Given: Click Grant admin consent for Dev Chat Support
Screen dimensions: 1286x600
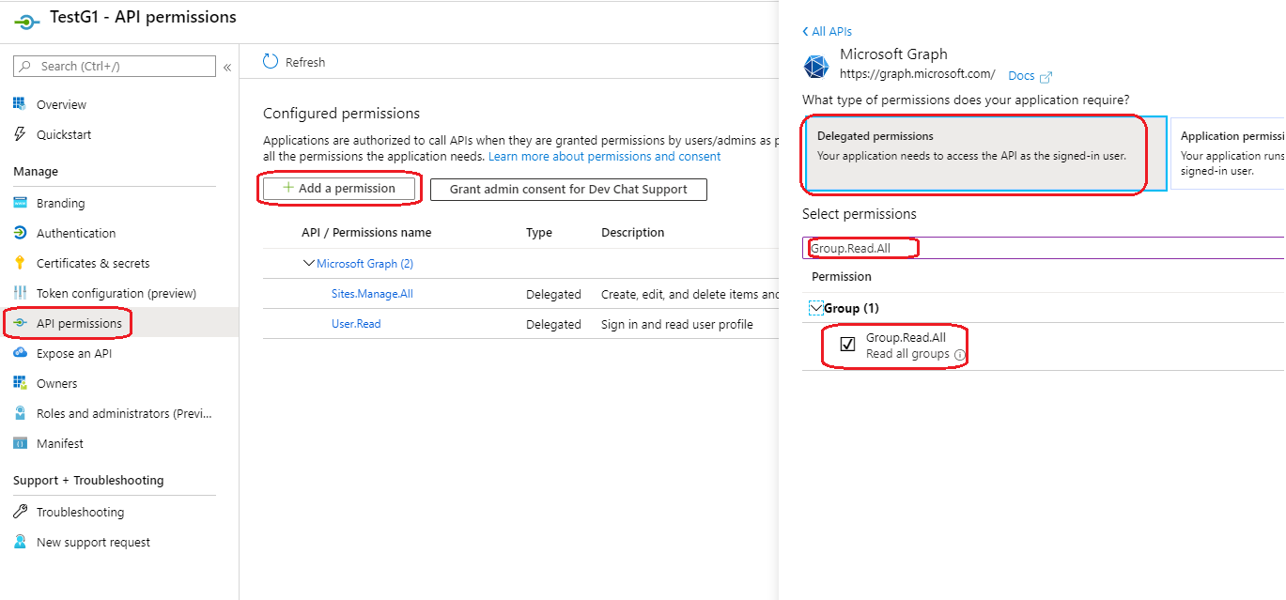Looking at the screenshot, I should tap(568, 189).
